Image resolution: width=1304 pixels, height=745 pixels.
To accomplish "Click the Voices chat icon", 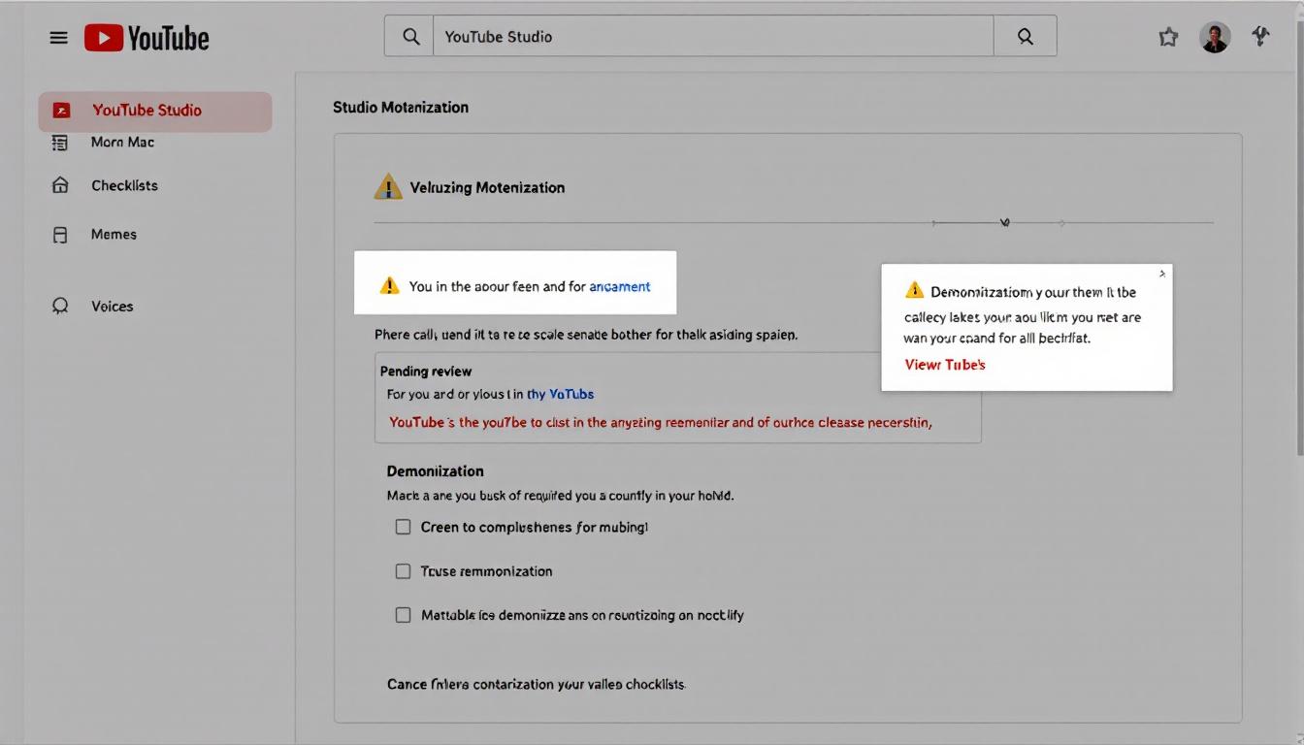I will (60, 306).
